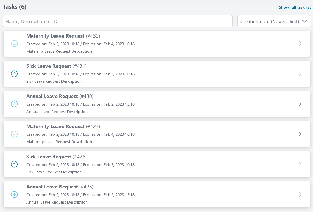This screenshot has height=212, width=313.
Task: Select Maternity Leave Request (#427) title
Action: click(63, 126)
